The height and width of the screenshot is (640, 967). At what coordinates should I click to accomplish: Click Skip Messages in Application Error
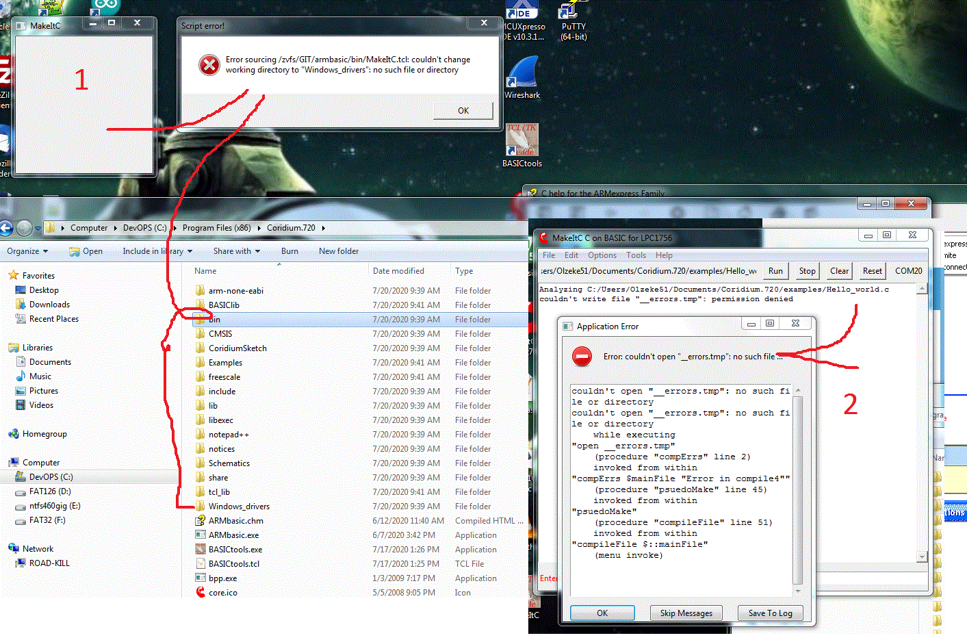[x=686, y=613]
